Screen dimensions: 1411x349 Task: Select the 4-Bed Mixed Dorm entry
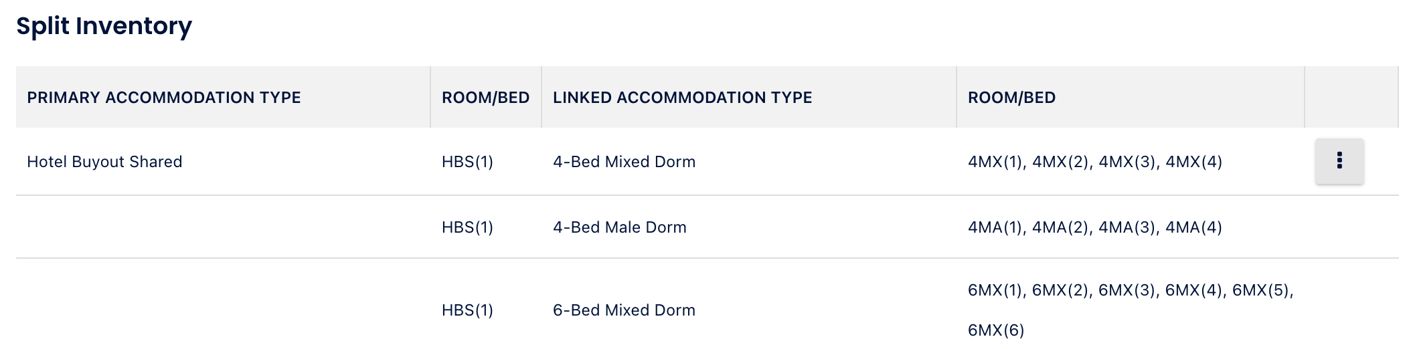[624, 162]
